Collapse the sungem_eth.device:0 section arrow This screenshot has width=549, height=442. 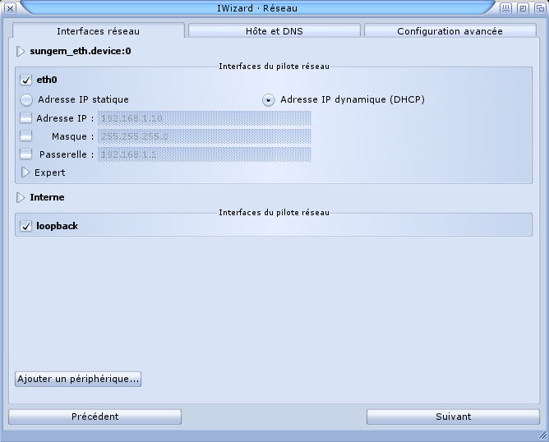coord(21,51)
